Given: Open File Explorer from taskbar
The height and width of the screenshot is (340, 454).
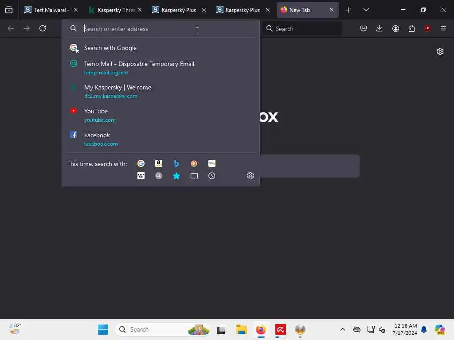Looking at the screenshot, I should [241, 329].
